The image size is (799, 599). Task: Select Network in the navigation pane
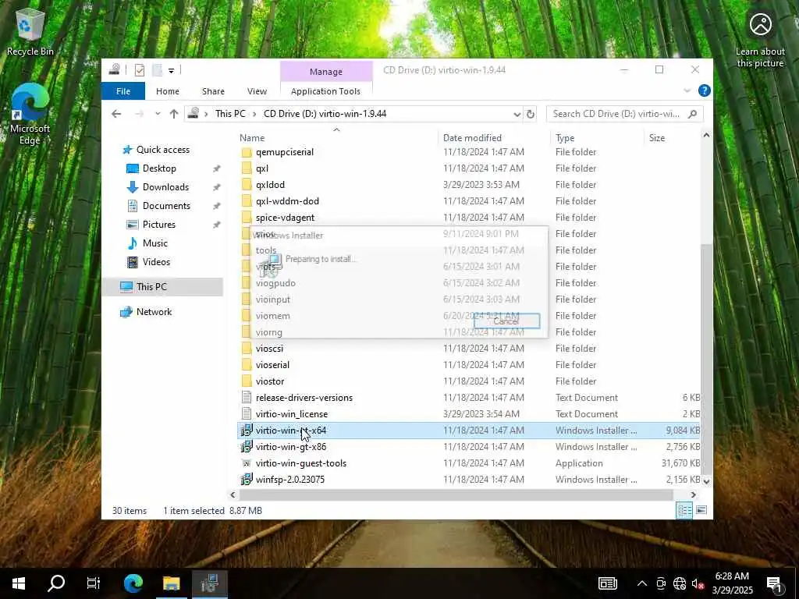pyautogui.click(x=154, y=312)
